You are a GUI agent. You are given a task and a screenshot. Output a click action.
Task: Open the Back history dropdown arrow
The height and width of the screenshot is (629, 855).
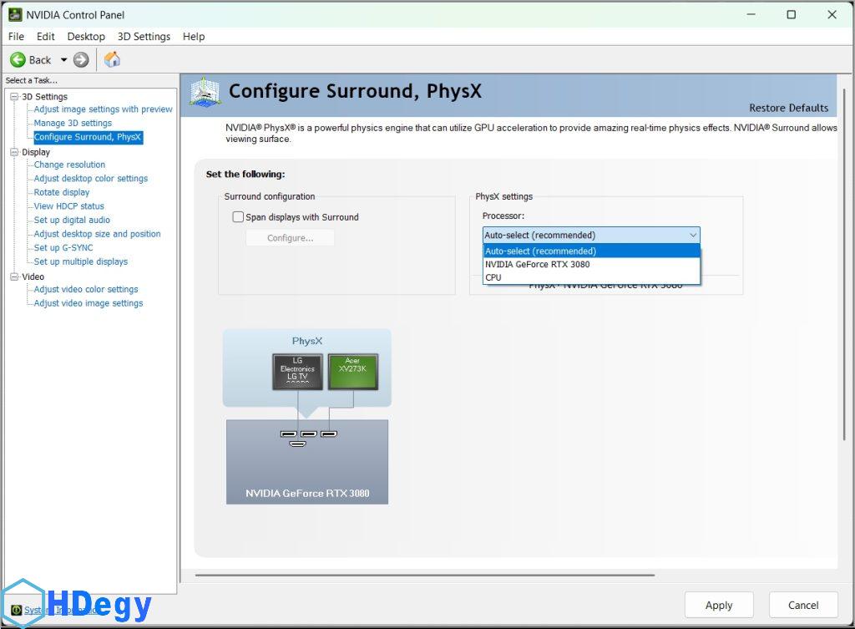(63, 59)
